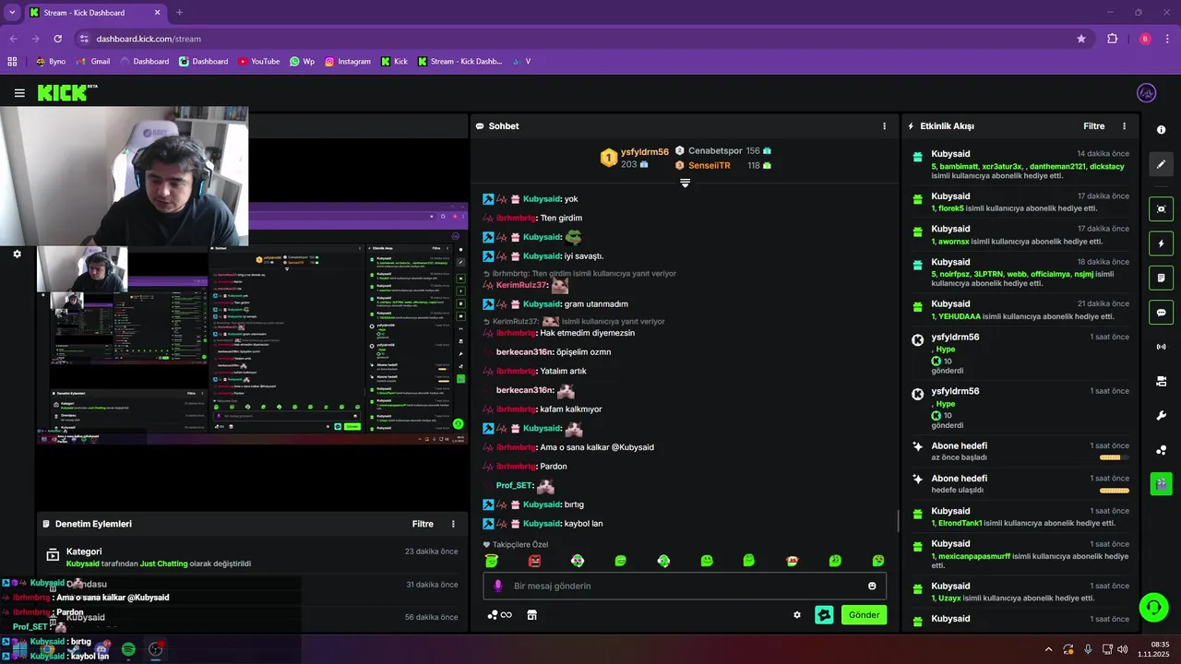Open the Kick bookmark

point(394,62)
